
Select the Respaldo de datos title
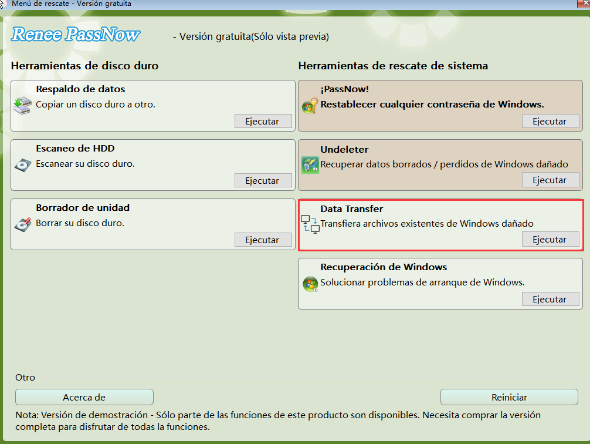80,89
